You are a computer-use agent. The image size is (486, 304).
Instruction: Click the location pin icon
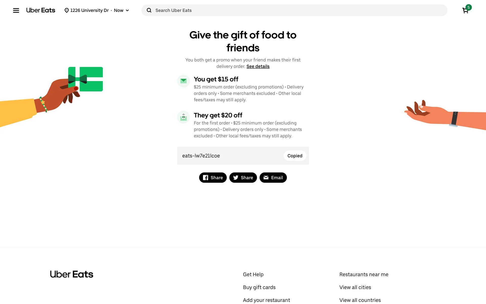67,10
